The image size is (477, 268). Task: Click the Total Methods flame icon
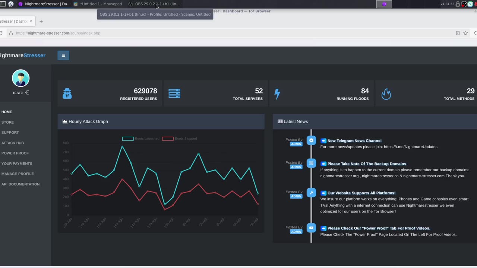click(386, 94)
